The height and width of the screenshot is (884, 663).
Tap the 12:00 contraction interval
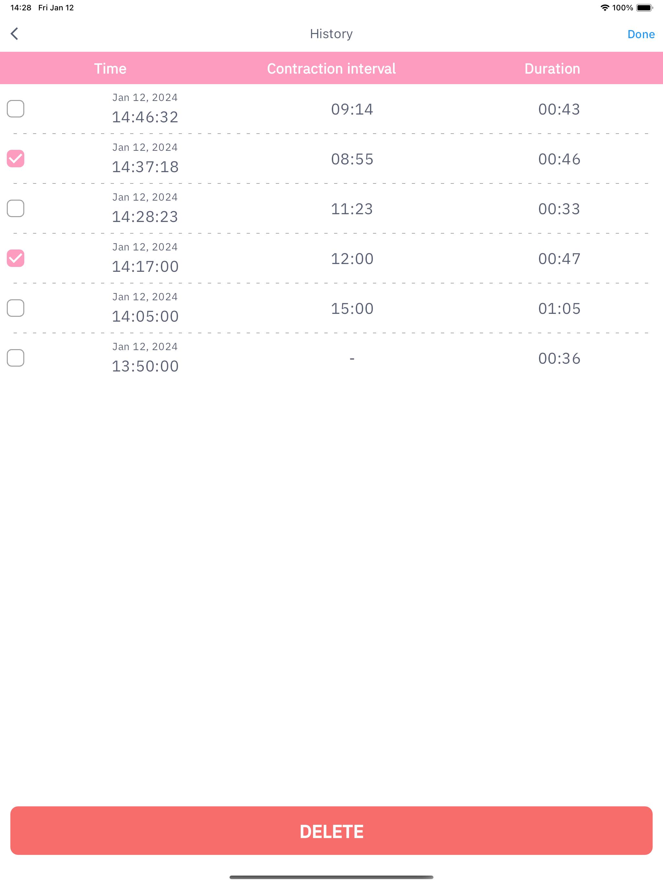(352, 259)
